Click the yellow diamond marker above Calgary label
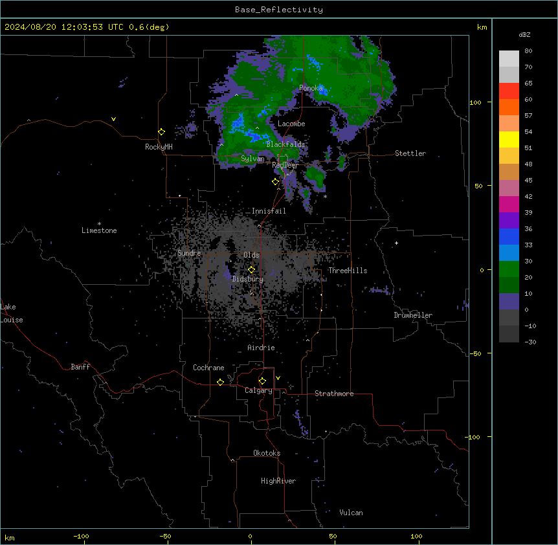This screenshot has width=558, height=545. click(x=262, y=381)
